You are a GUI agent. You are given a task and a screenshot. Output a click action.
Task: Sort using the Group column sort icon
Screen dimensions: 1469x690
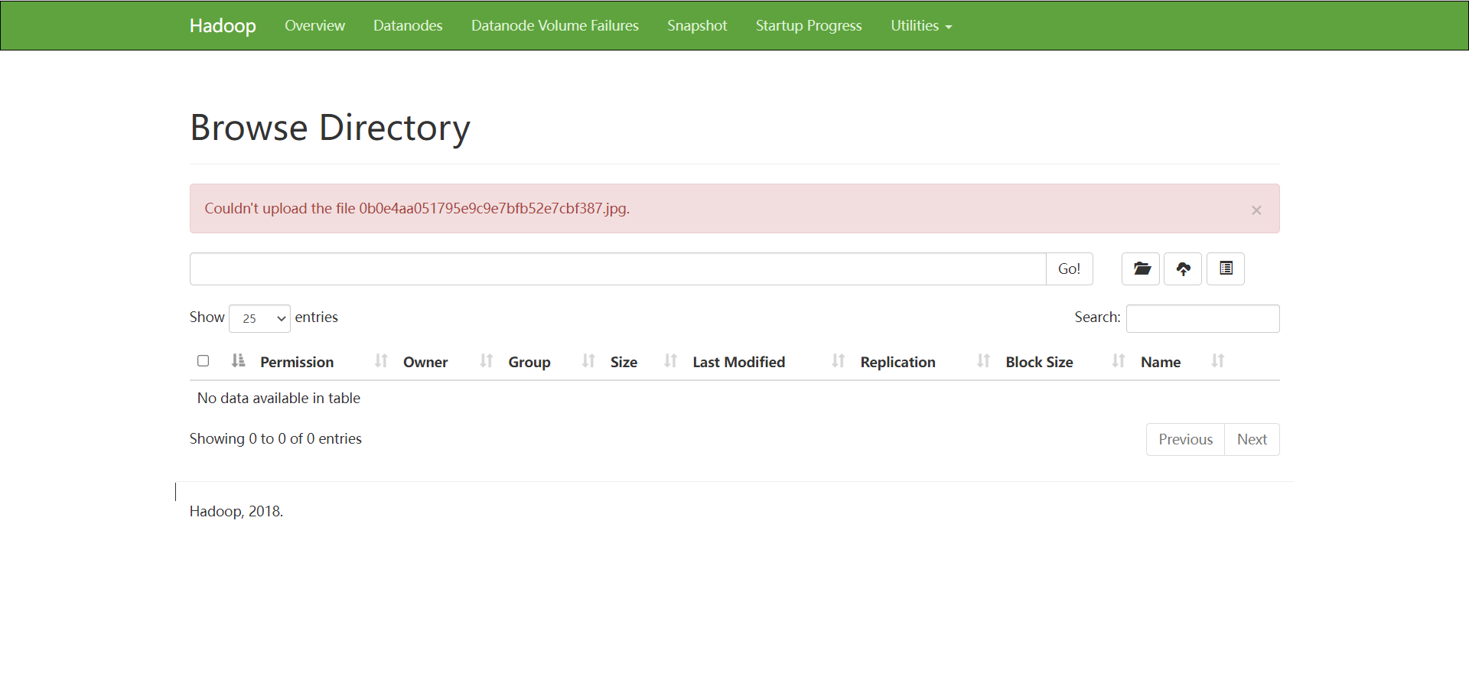tap(588, 361)
